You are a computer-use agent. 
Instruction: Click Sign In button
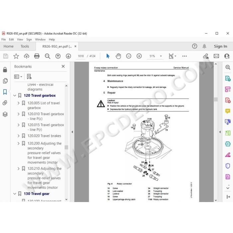pyautogui.click(x=220, y=46)
